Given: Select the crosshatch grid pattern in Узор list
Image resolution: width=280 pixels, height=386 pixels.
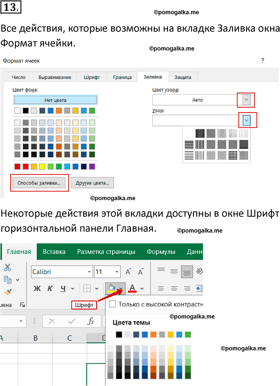Looking at the screenshot, I should point(233,155).
